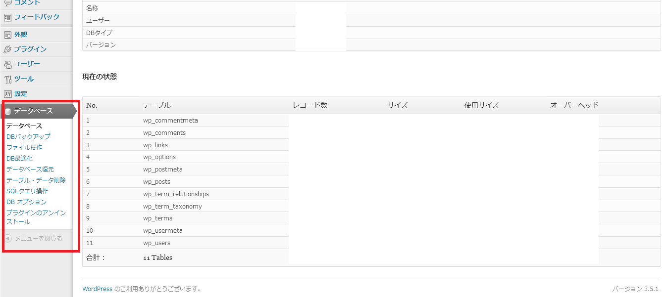Select the wp_term_relationships table row
This screenshot has height=297, width=668.
click(371, 194)
